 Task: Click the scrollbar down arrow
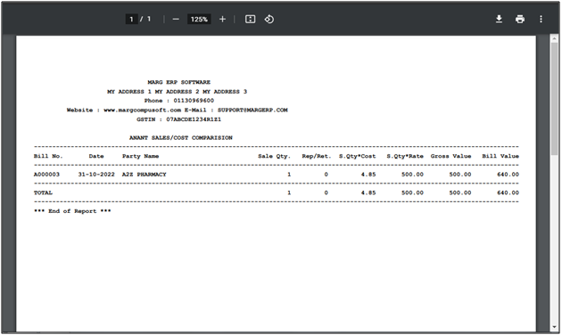[x=554, y=327]
